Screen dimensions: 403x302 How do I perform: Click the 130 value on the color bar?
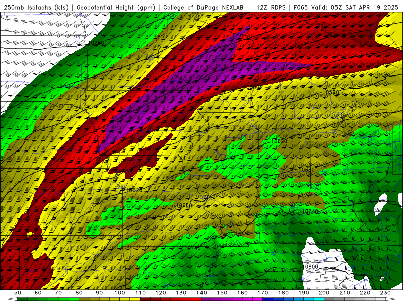pyautogui.click(x=181, y=293)
